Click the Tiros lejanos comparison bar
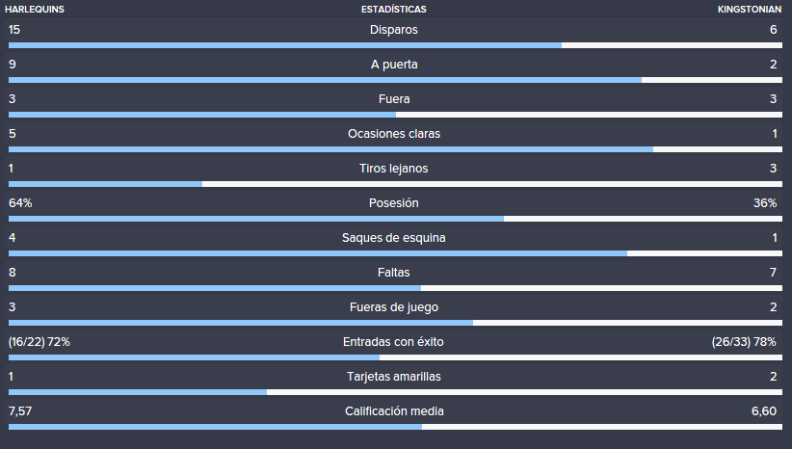 tap(395, 184)
